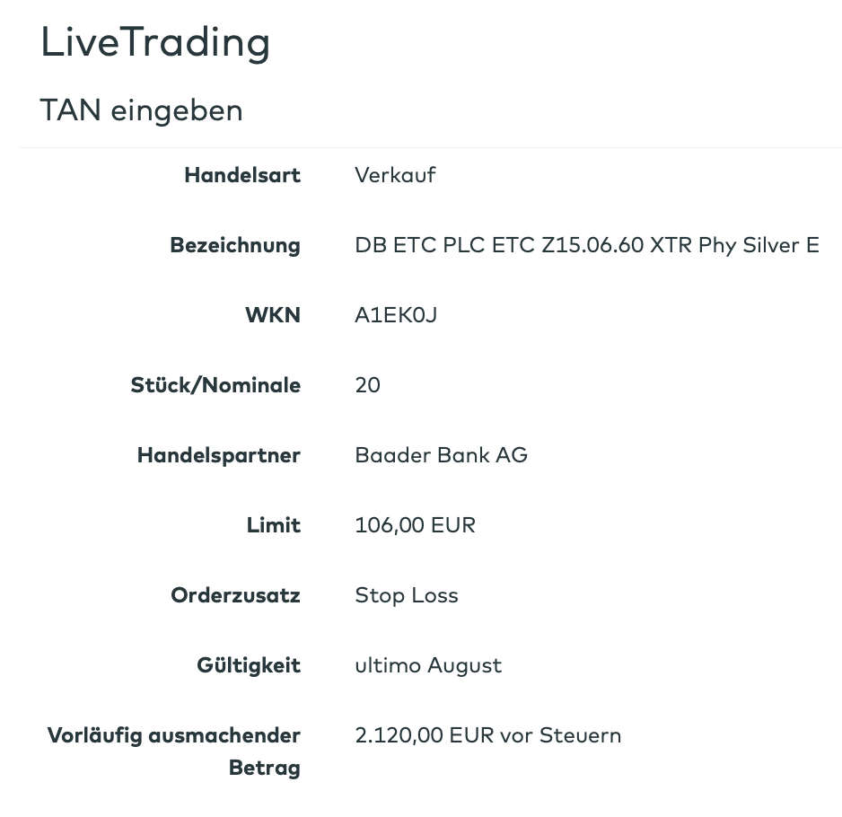The height and width of the screenshot is (817, 842).
Task: Click the Gültigkeit label
Action: coord(249,665)
